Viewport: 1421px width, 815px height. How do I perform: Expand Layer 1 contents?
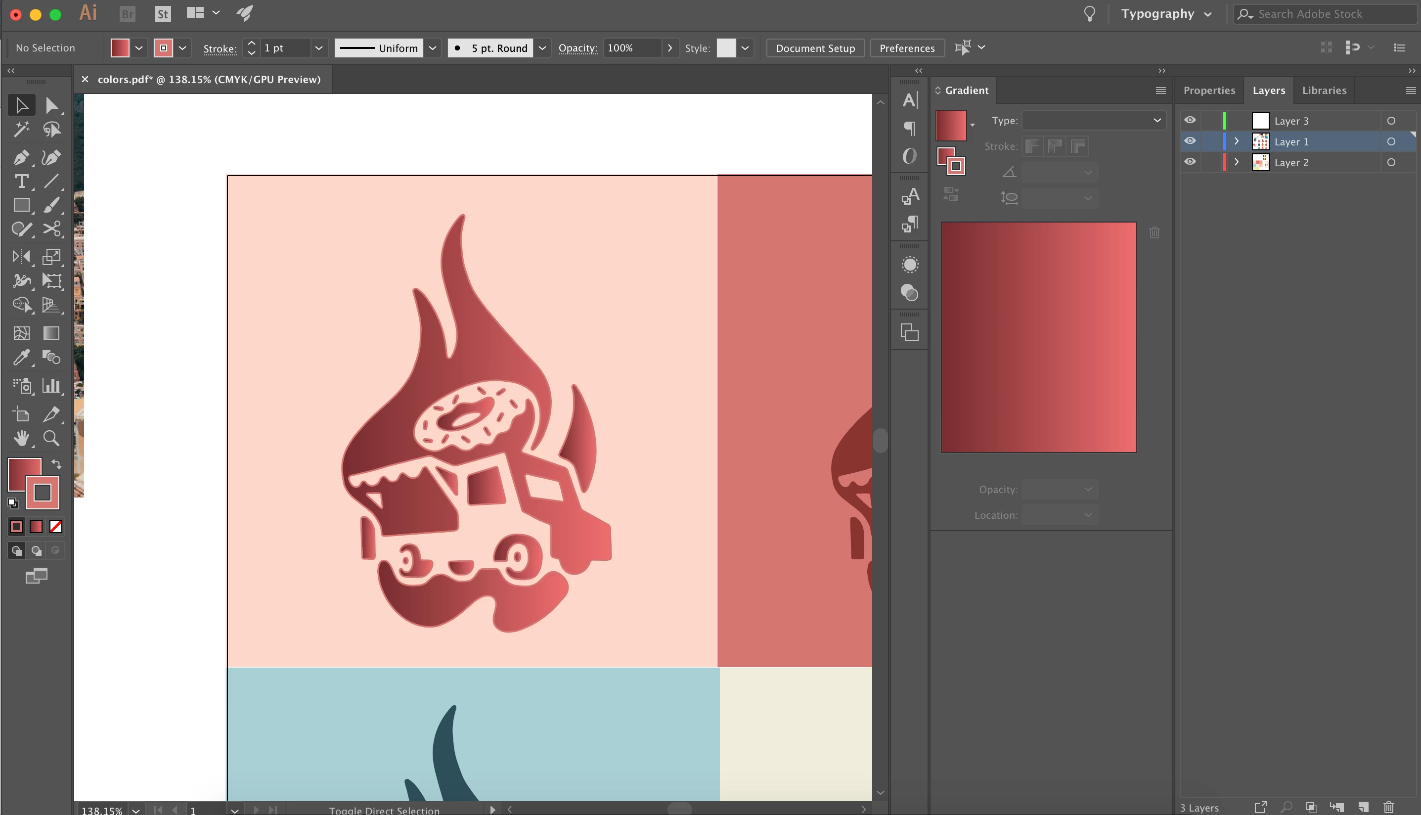coord(1237,141)
